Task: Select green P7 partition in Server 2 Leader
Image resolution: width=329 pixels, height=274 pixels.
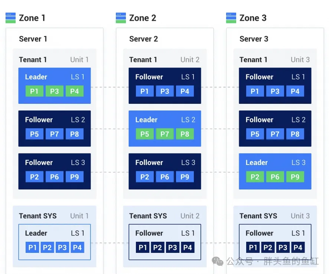Action: [164, 134]
